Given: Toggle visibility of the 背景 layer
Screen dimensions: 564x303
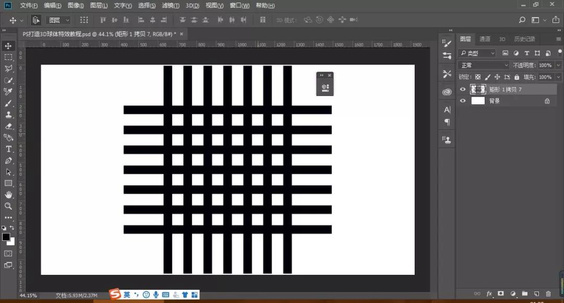Looking at the screenshot, I should point(463,101).
